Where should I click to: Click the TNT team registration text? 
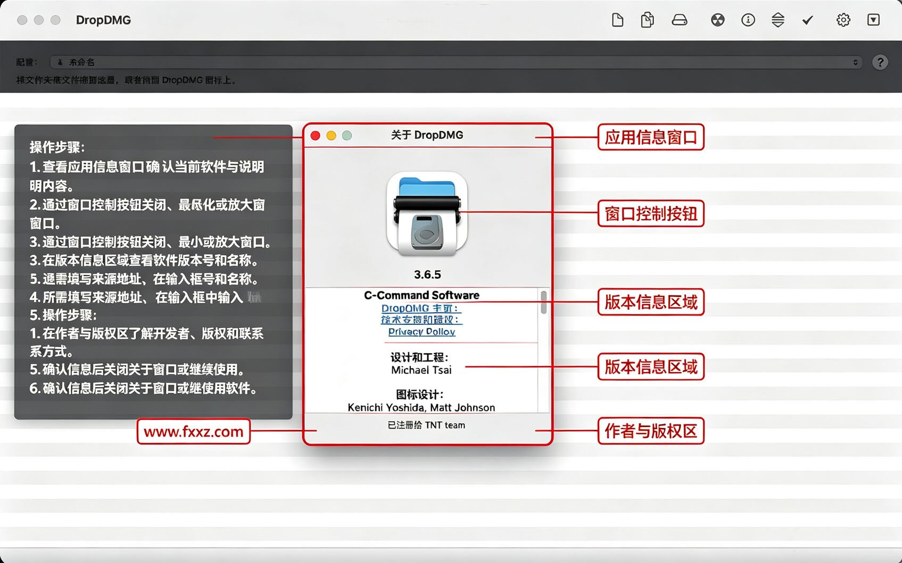426,425
